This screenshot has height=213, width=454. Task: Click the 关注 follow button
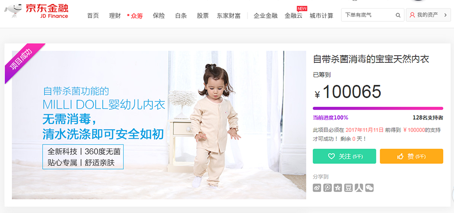pyautogui.click(x=345, y=156)
